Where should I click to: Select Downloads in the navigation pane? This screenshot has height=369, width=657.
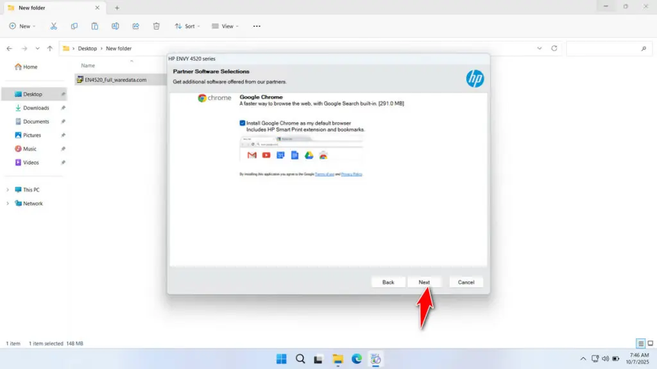36,108
